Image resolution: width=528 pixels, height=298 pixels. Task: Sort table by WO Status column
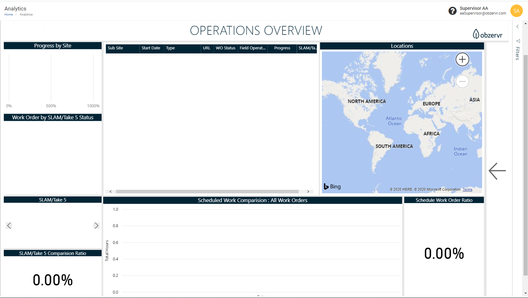point(226,48)
